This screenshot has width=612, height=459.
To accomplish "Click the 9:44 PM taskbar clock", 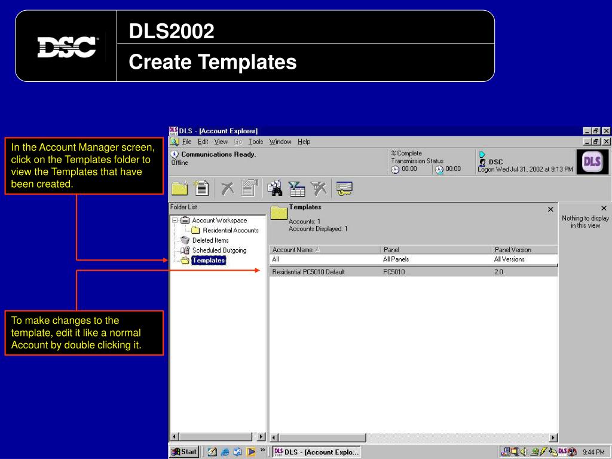I will coord(593,452).
